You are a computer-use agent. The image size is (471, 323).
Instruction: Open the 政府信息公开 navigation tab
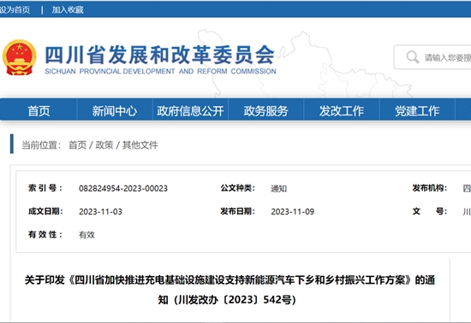tap(190, 111)
